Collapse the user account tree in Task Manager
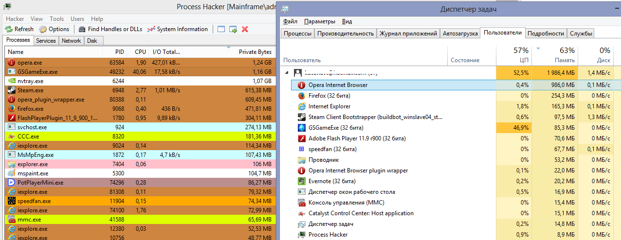Screen dimensions: 621x240 (287, 72)
